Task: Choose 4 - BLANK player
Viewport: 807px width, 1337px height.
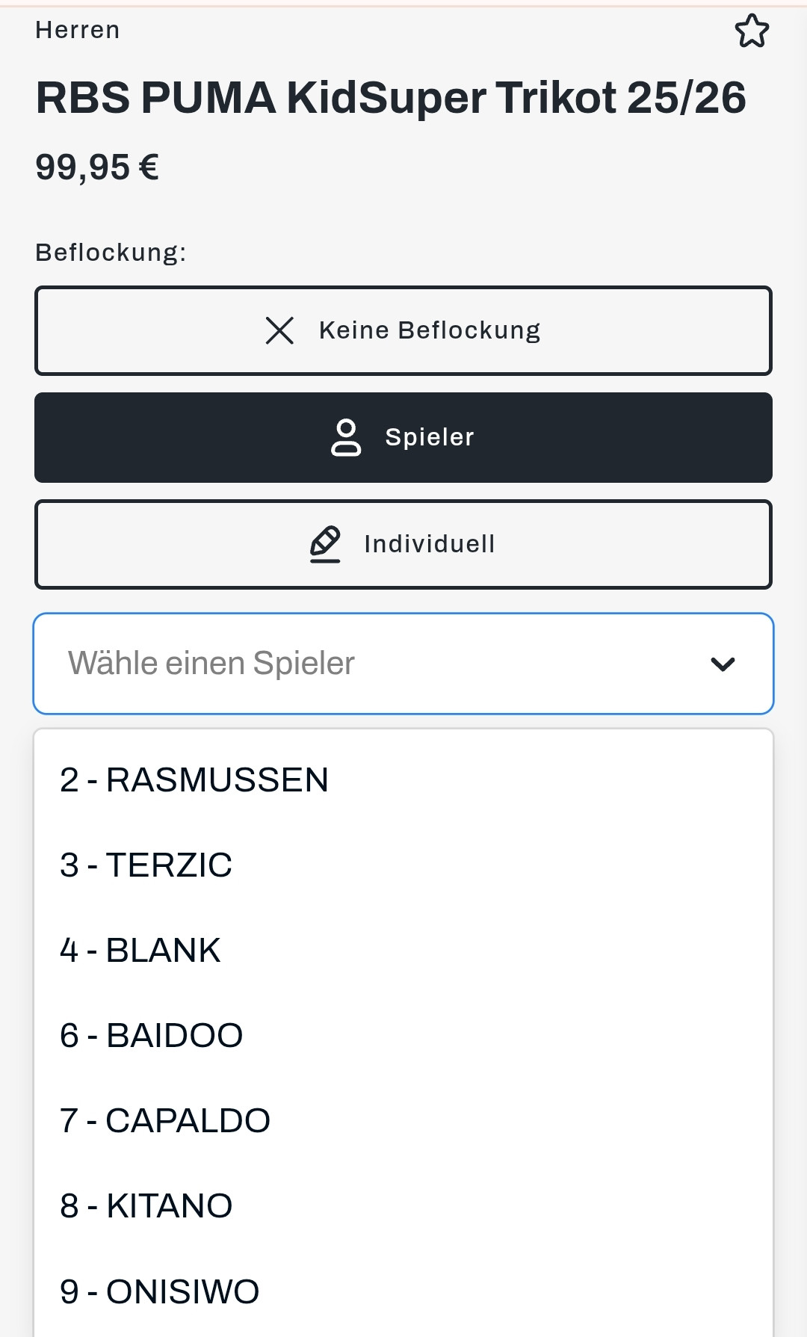Action: tap(140, 951)
